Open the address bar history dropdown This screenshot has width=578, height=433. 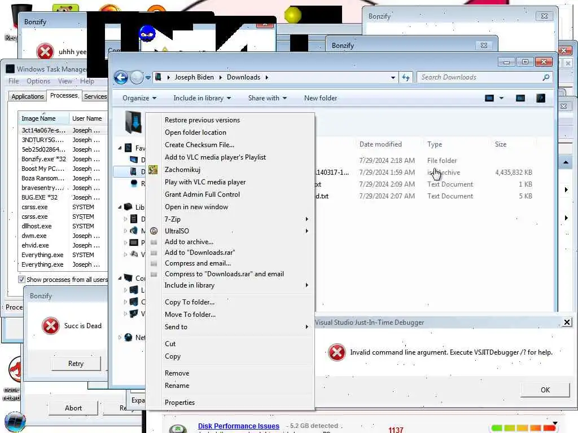[393, 78]
